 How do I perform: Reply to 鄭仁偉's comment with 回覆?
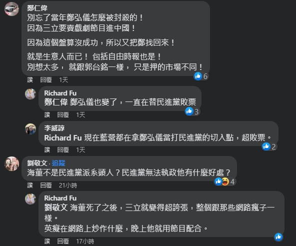[46, 79]
